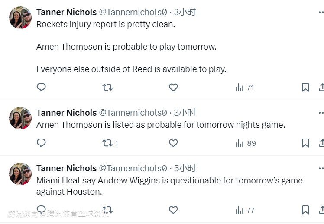Like the Rockets injury report tweet
The image size is (324, 224).
[x=173, y=88]
